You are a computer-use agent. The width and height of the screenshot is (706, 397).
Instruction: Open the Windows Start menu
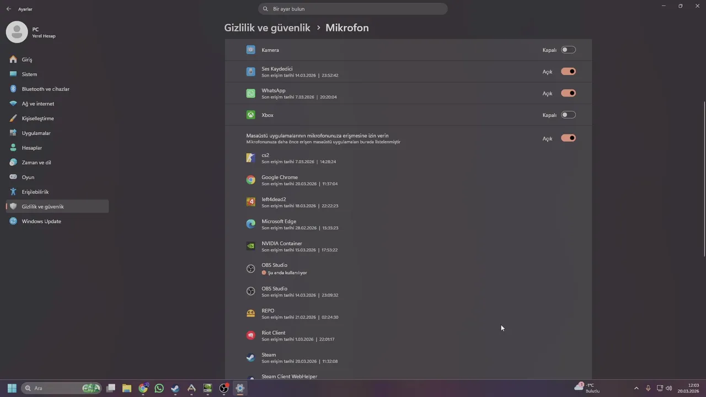[x=12, y=388]
